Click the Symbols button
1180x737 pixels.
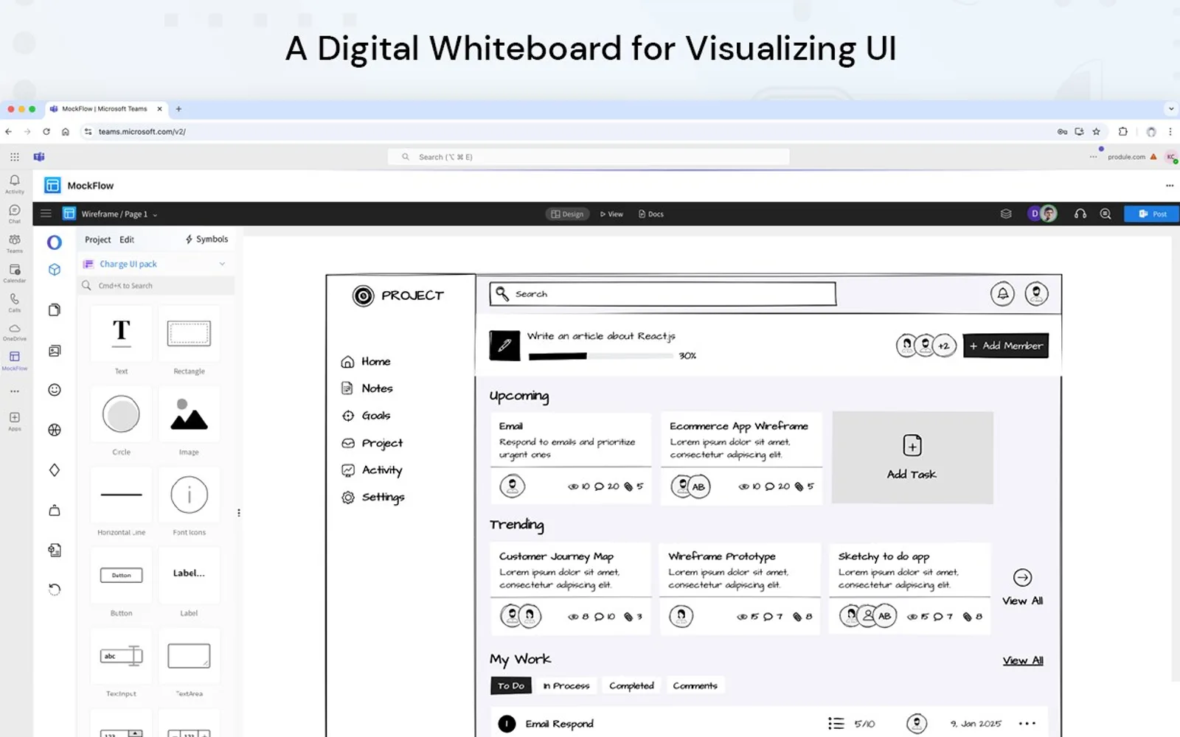click(206, 240)
